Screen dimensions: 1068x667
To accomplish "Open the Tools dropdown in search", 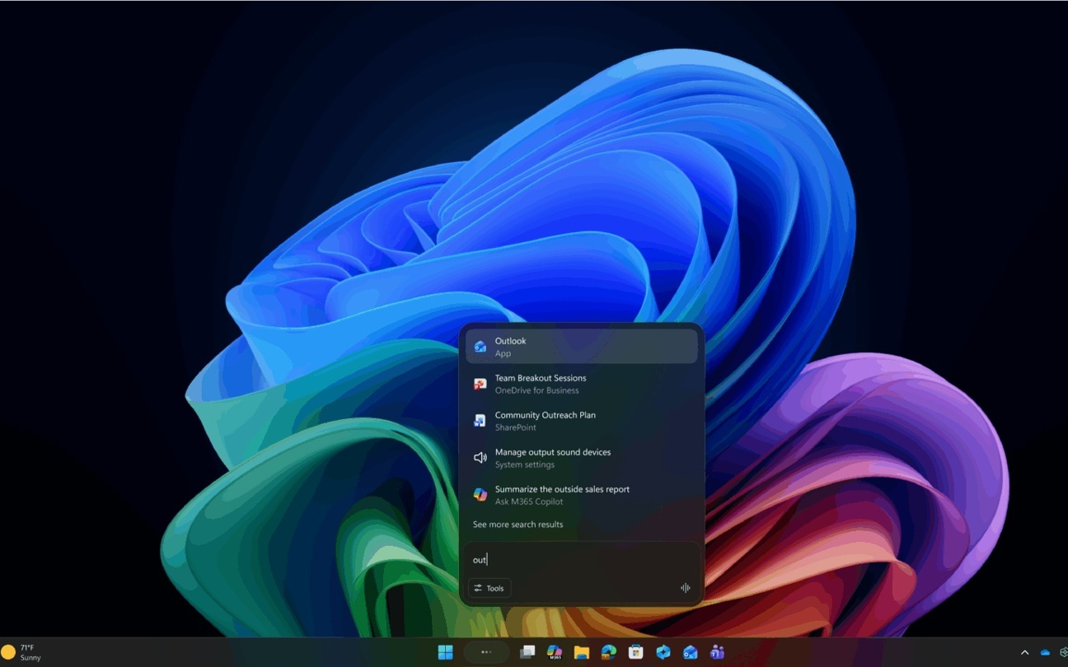I will click(489, 587).
